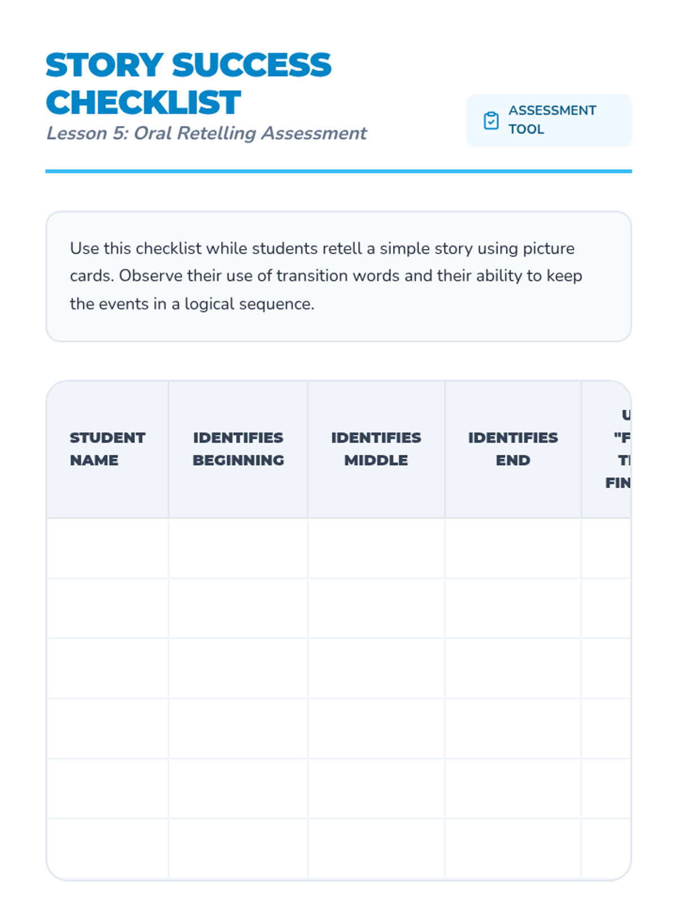Check first row Identifies Beginning cell
This screenshot has width=677, height=902.
[x=238, y=549]
